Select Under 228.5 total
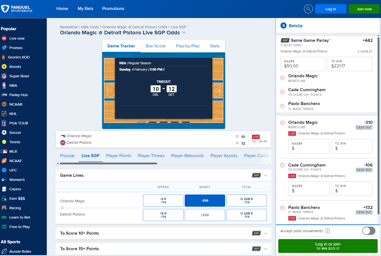Screen dimensions: 381x256 pos(246,215)
